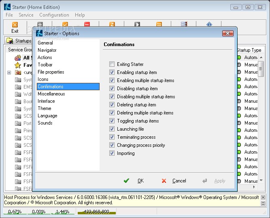Image resolution: width=270 pixels, height=218 pixels.
Task: Disable Terminating process confirmation
Action: 112,137
